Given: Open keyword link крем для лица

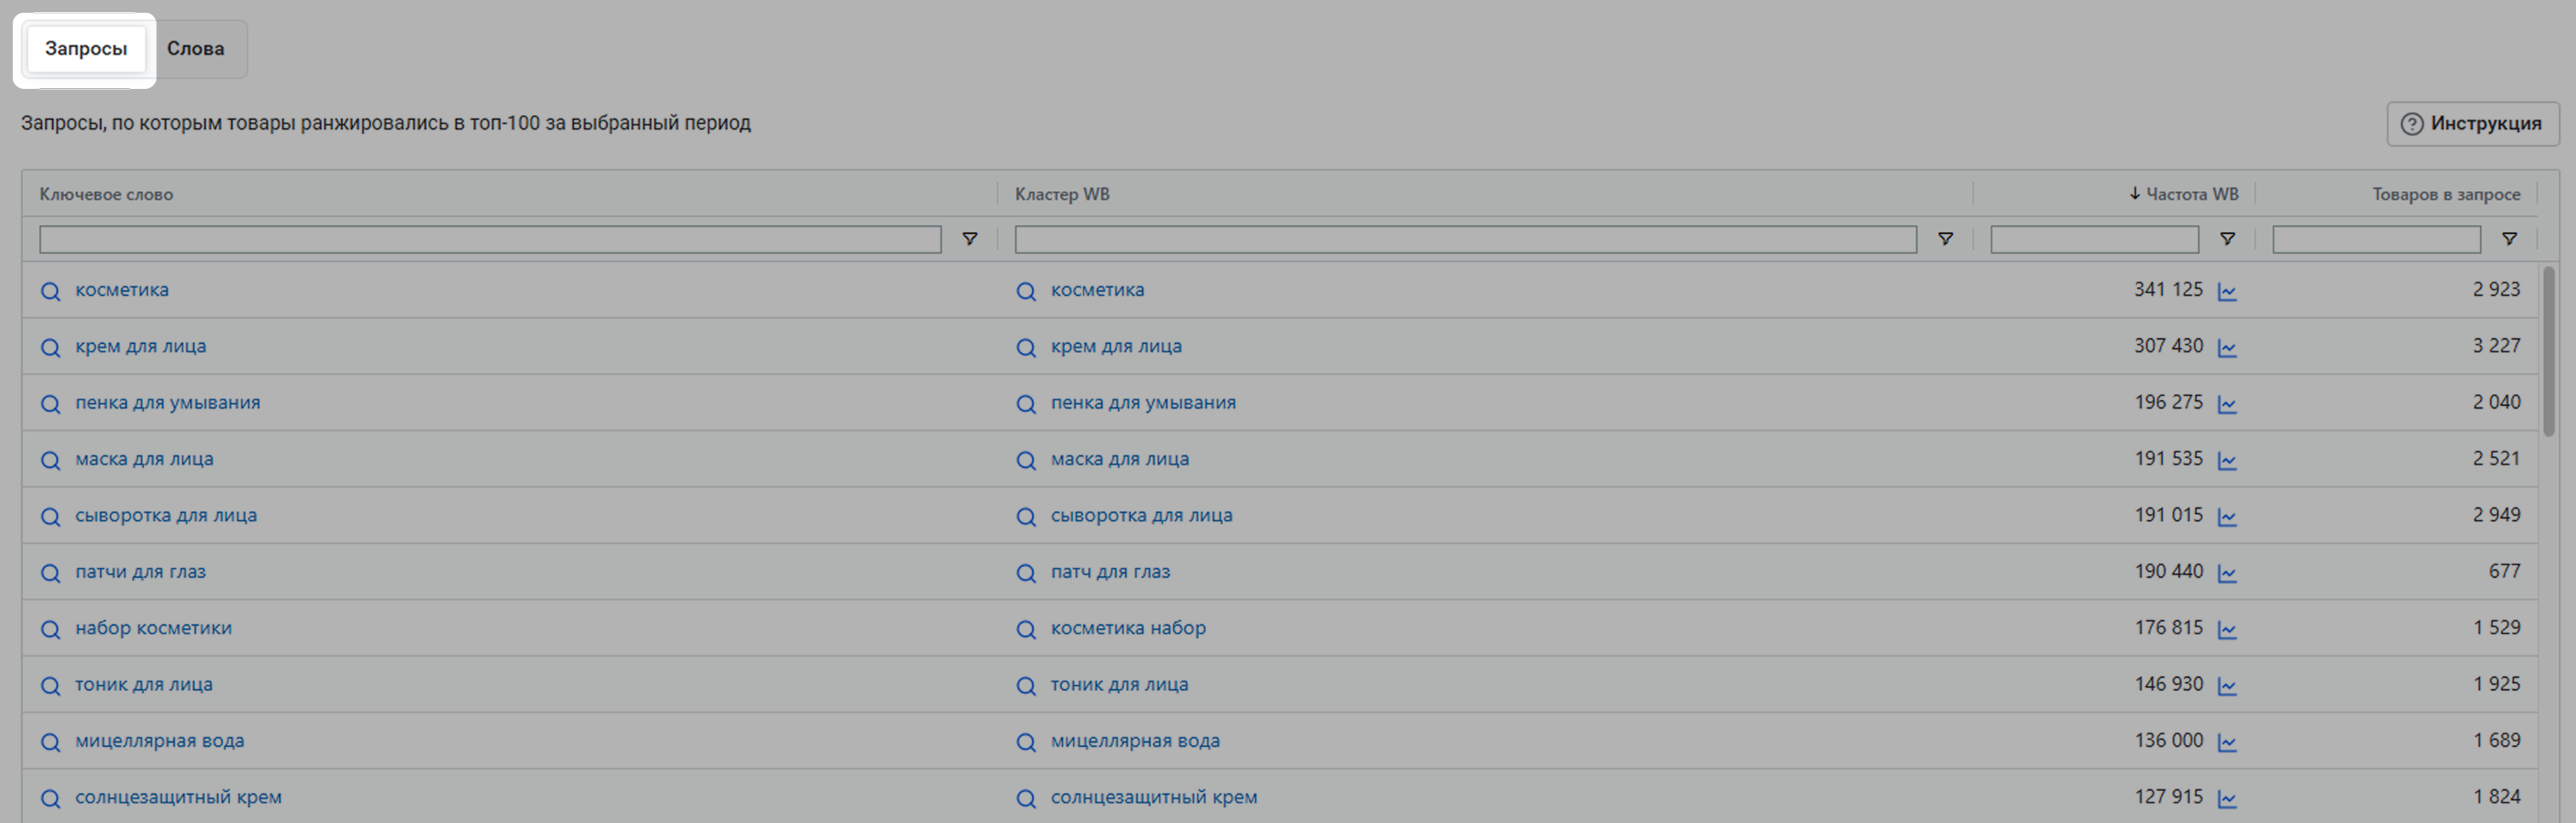Looking at the screenshot, I should (141, 346).
